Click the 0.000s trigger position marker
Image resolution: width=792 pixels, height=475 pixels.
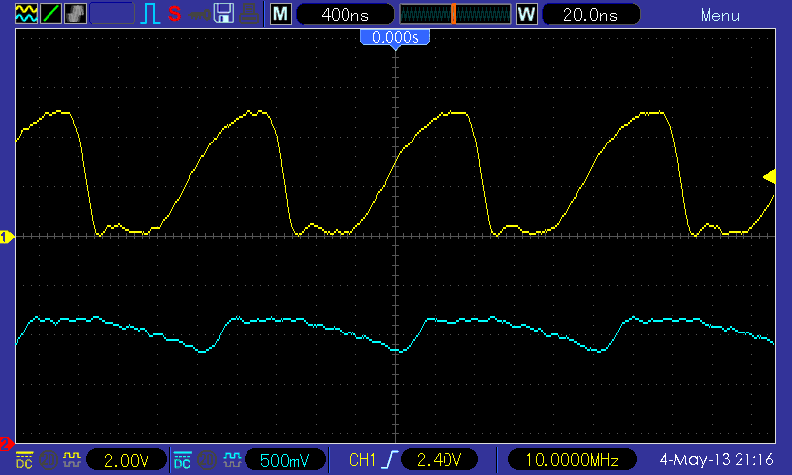(x=395, y=38)
